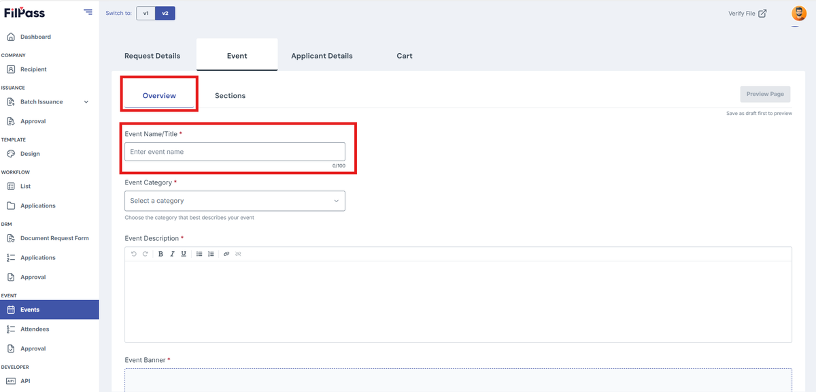This screenshot has height=392, width=816.
Task: Open the Workflow List page
Action: point(25,186)
